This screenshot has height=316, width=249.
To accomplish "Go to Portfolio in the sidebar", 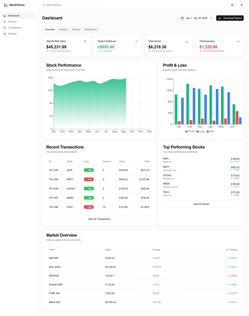I will (18, 22).
